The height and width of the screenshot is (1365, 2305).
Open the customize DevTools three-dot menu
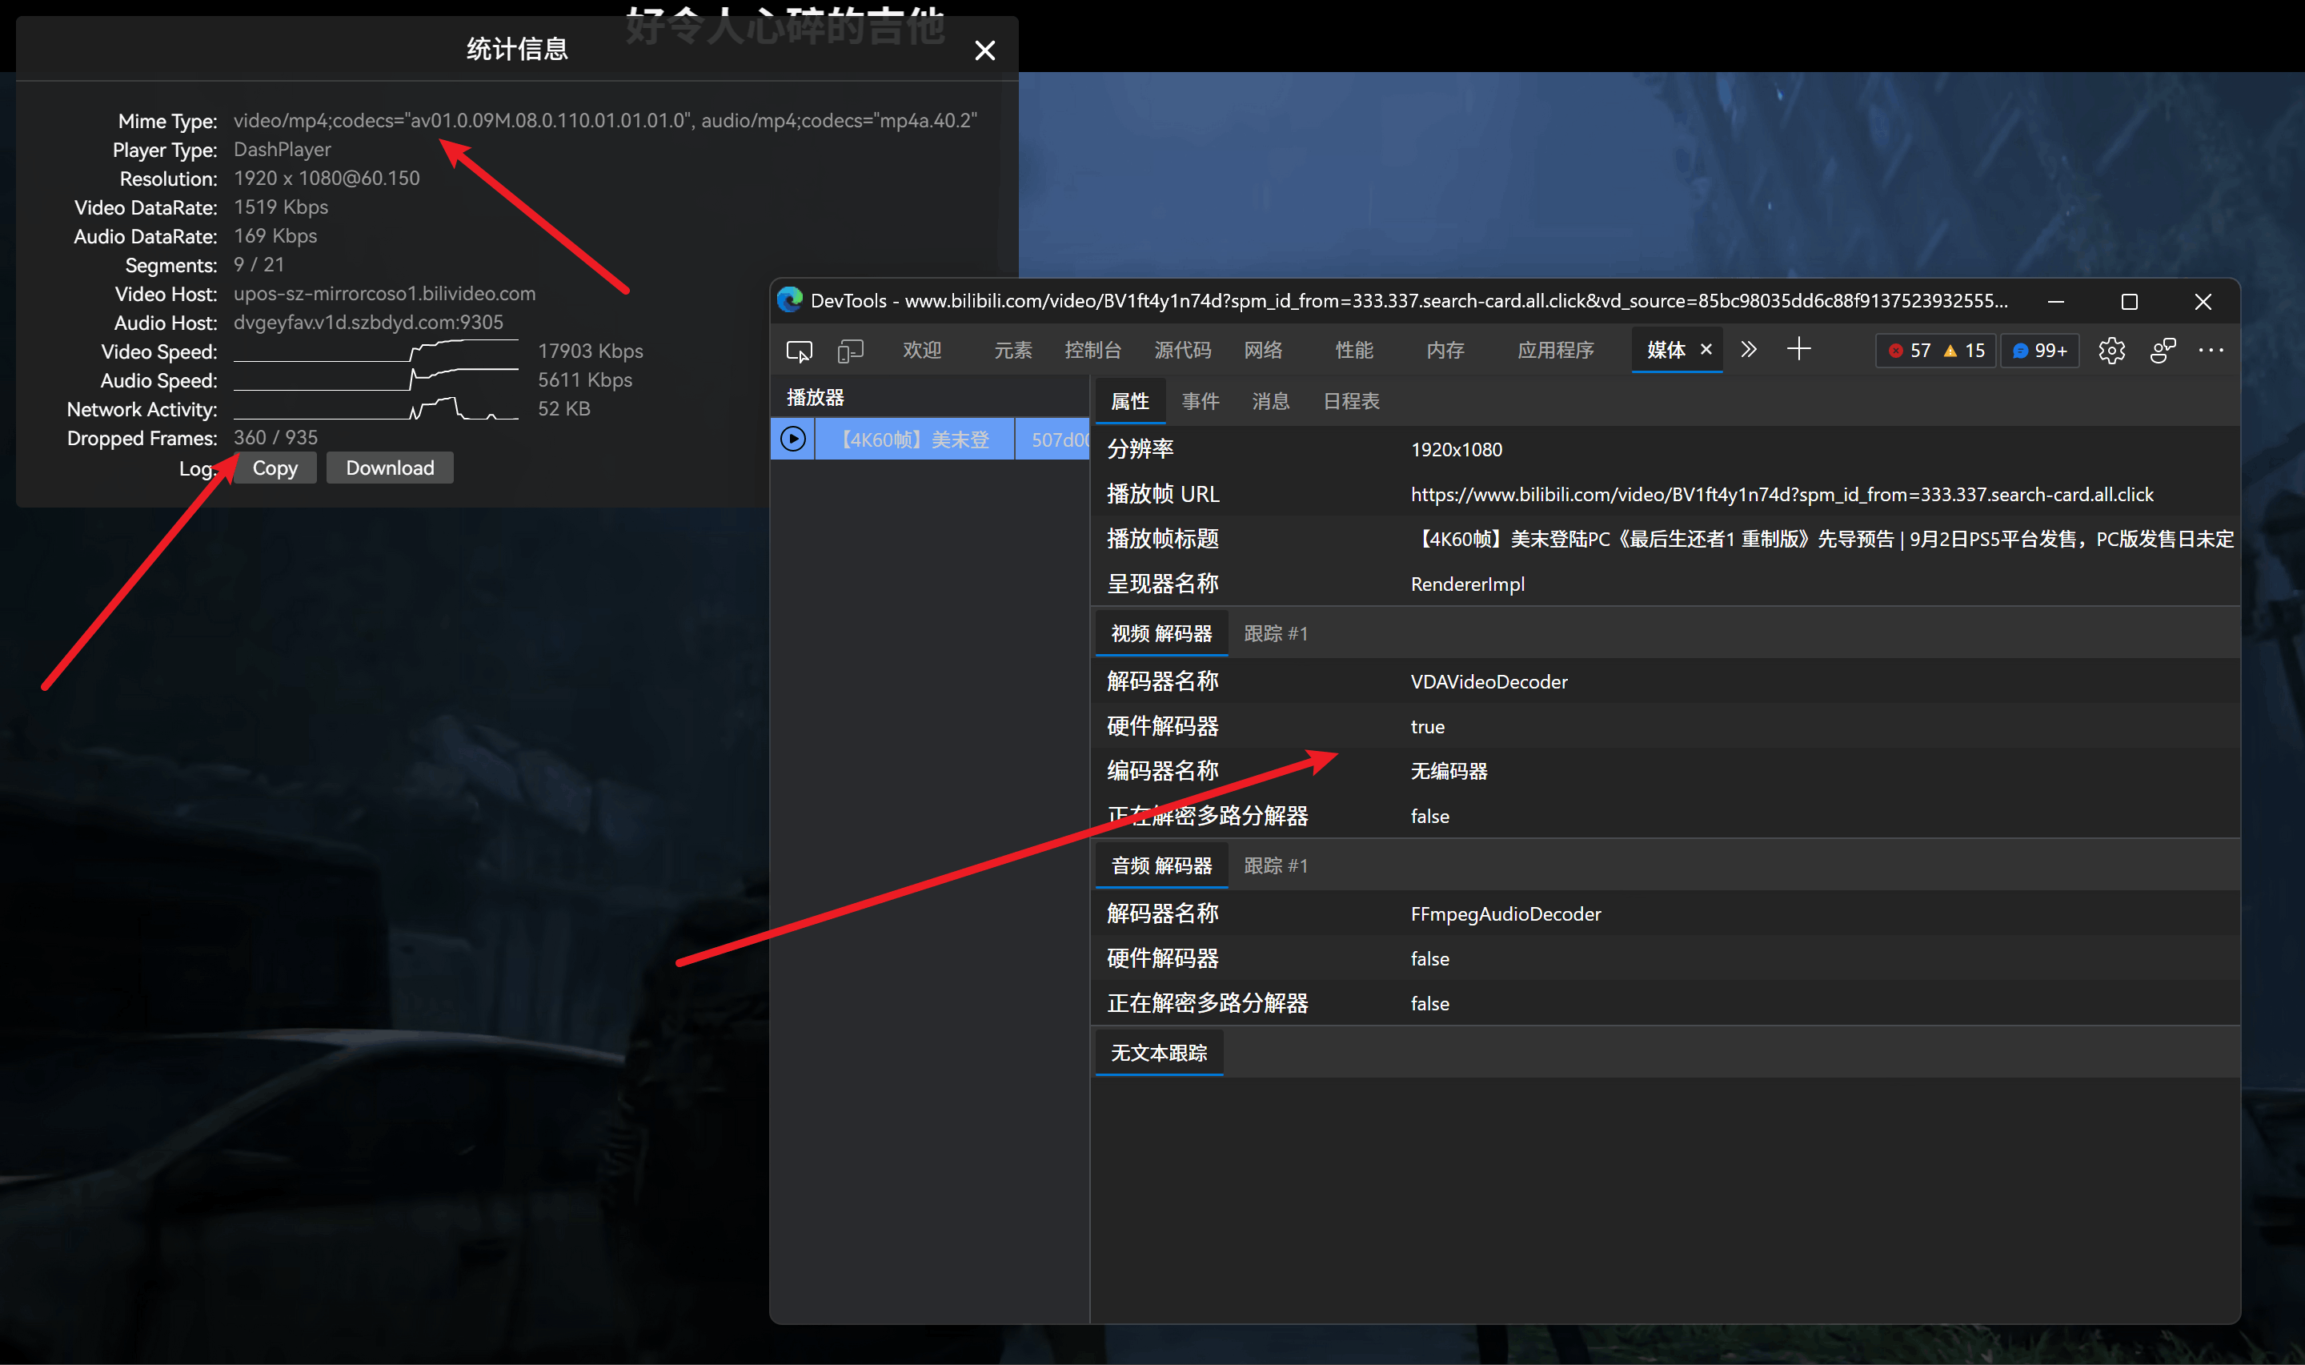coord(2211,351)
